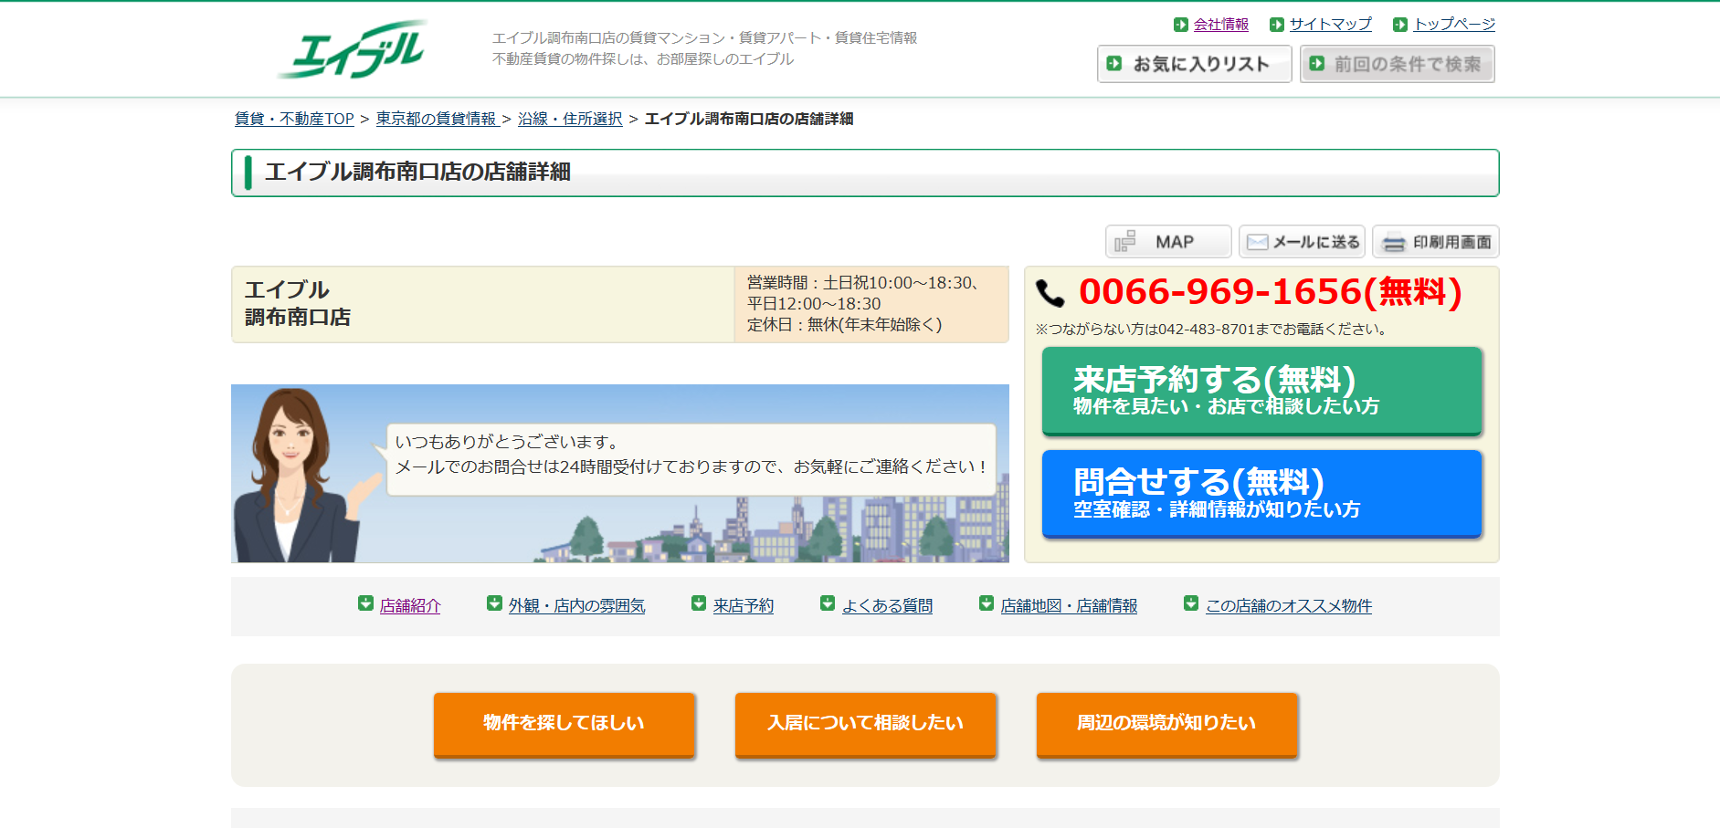The width and height of the screenshot is (1720, 828).
Task: Open 印刷用画面 button
Action: [x=1435, y=242]
